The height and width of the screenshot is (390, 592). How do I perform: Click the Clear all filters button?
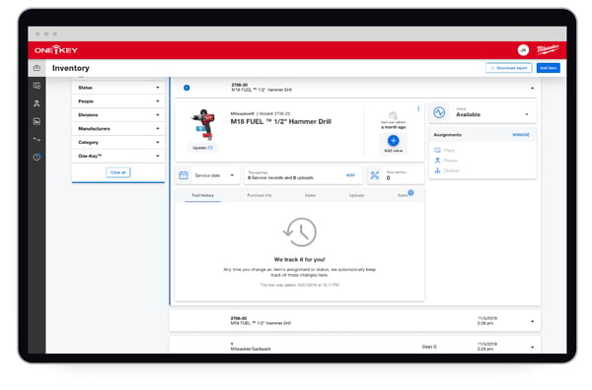tap(118, 172)
